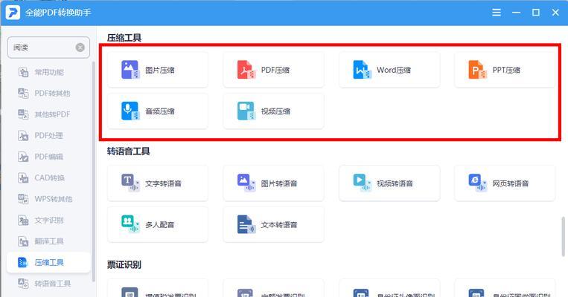Viewport: 568px width, 297px height.
Task: Select CAD转换 in sidebar
Action: [x=48, y=177]
